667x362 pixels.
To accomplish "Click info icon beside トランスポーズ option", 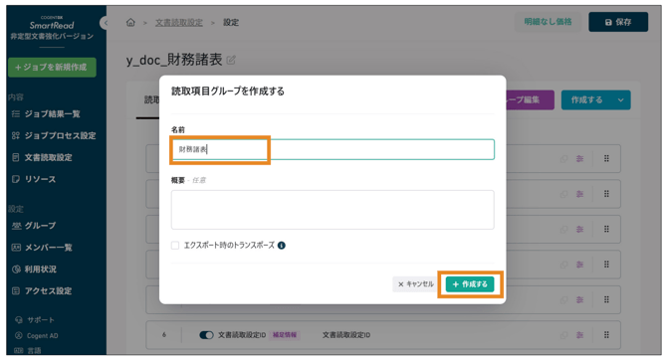I will point(281,246).
